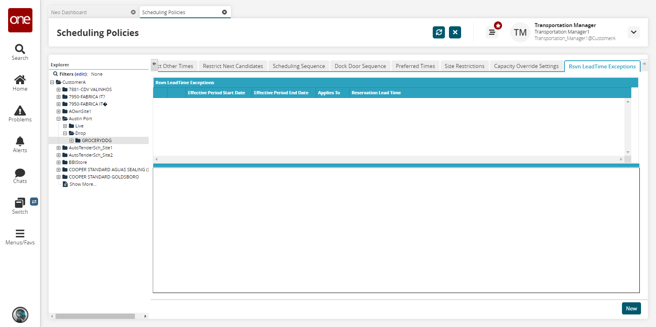Screen dimensions: 656x327
Task: Collapse the CustomerA tree node
Action: (52, 82)
